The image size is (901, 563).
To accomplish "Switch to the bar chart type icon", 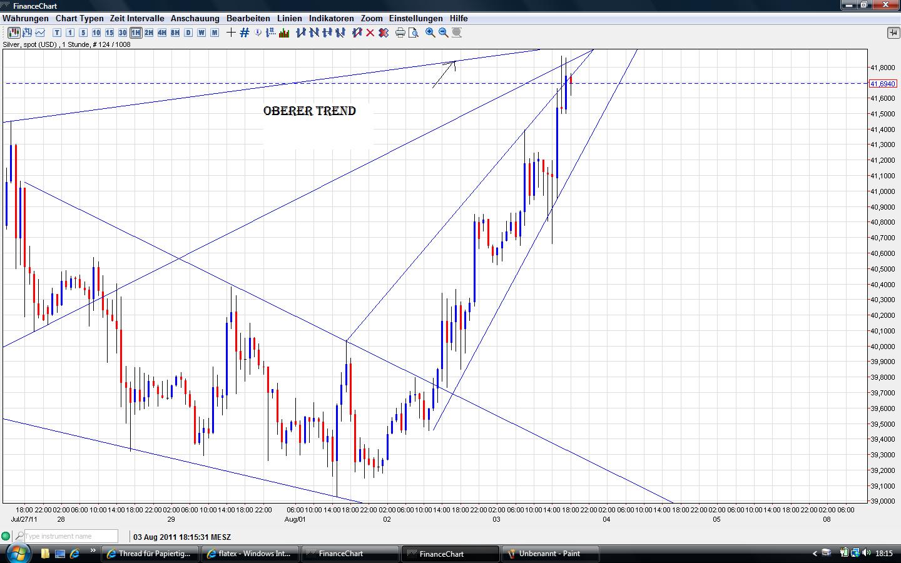I will 28,33.
